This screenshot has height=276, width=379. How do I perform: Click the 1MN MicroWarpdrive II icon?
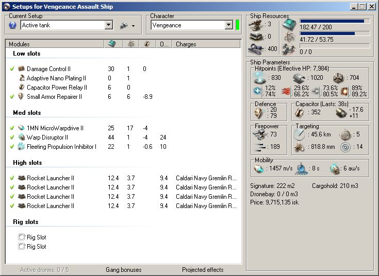pos(22,128)
